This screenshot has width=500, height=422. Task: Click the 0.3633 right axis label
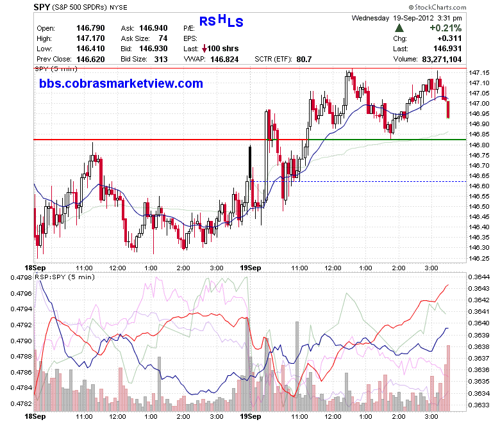click(479, 405)
